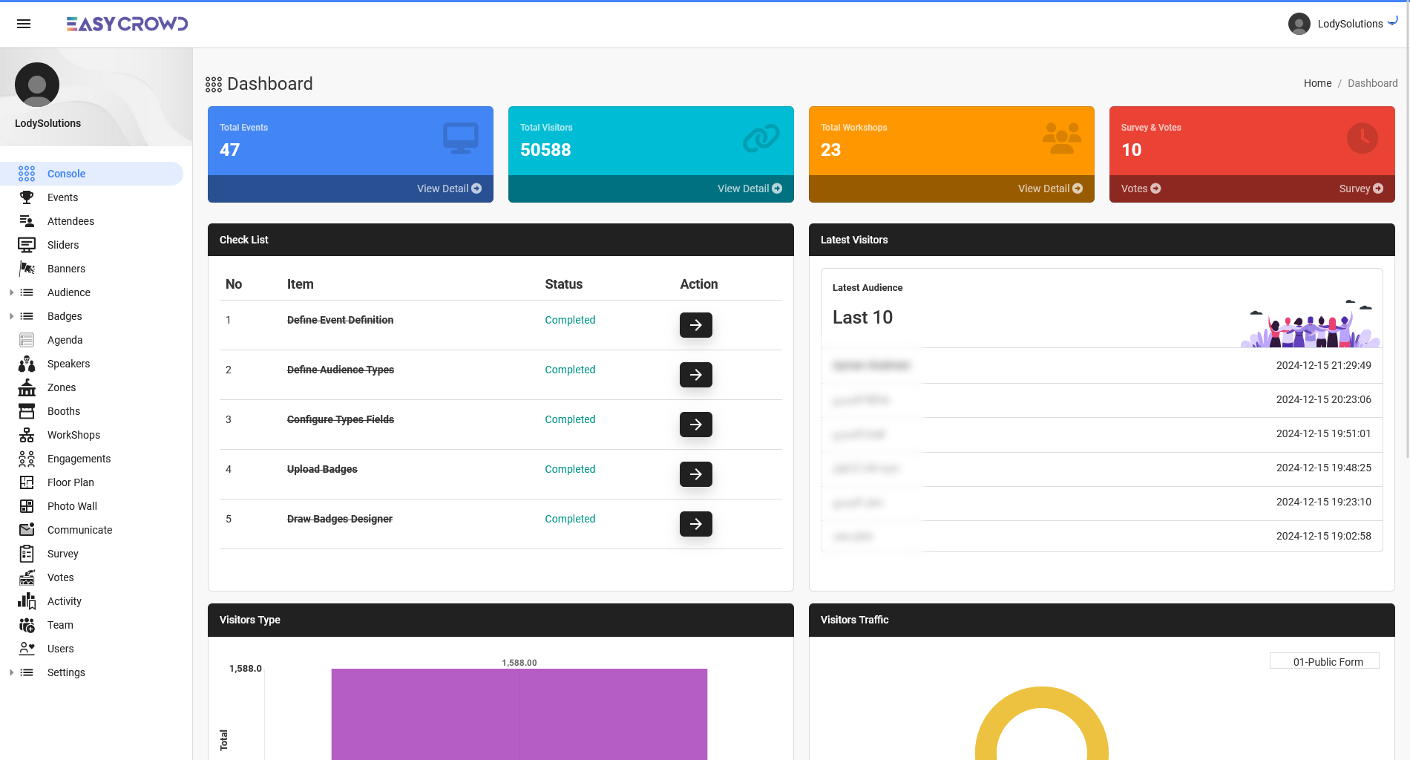The width and height of the screenshot is (1410, 760).
Task: Click the Photo Wall icon
Action: point(27,506)
